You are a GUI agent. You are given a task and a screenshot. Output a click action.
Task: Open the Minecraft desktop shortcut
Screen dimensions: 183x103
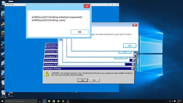3,34
